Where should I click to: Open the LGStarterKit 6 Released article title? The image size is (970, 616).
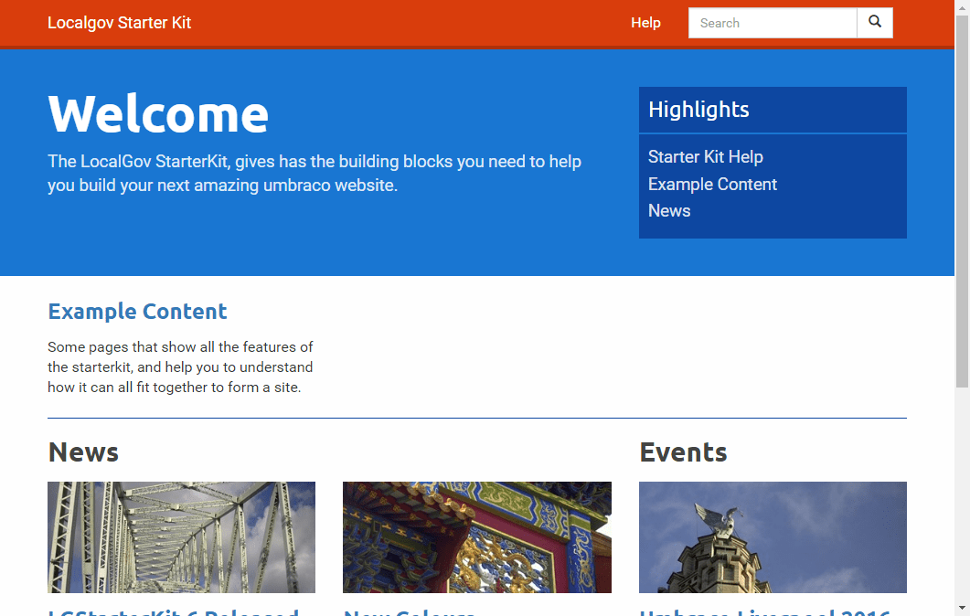(174, 611)
